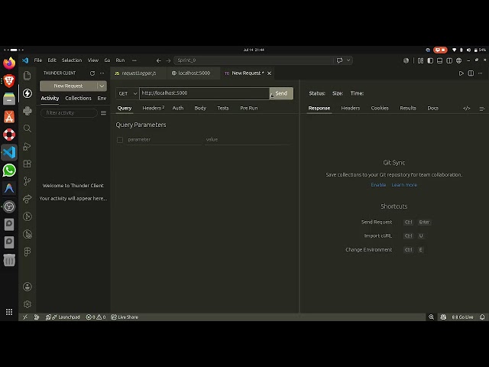Open the zoom icon in status bar

point(431,317)
